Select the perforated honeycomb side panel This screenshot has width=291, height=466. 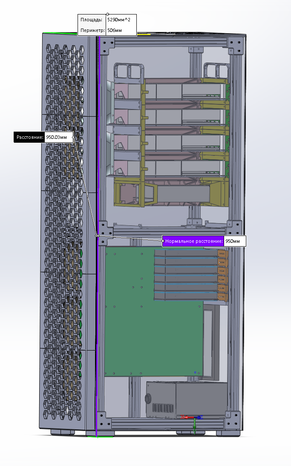click(64, 232)
